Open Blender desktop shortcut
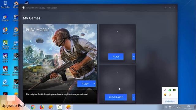Viewport: 196px width, 110px height. (x=16, y=5)
